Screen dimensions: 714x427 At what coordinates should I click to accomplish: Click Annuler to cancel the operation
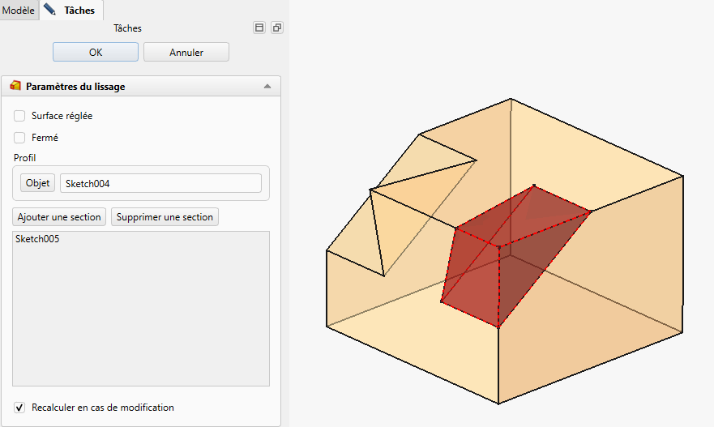(x=186, y=52)
